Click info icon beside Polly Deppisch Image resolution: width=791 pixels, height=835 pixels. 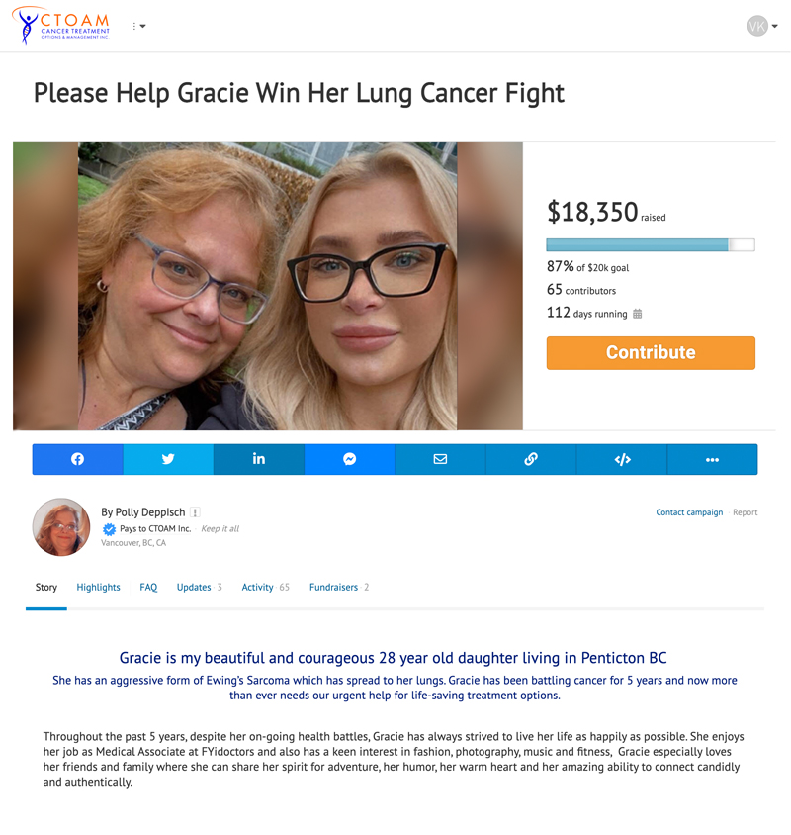coord(196,512)
